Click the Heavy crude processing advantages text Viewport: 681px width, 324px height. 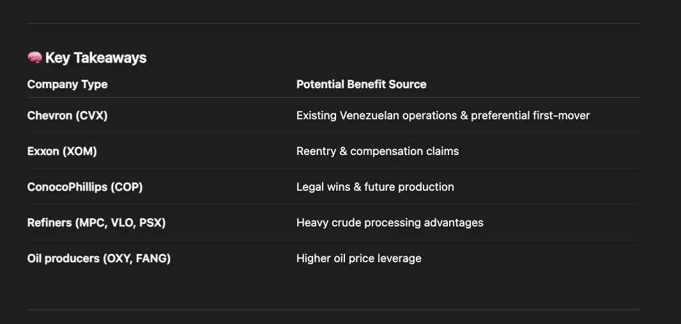(390, 223)
